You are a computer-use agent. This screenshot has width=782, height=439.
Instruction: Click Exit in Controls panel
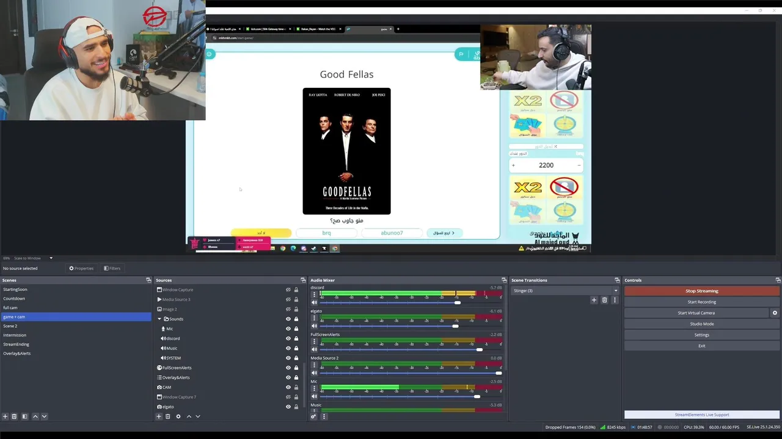(x=701, y=346)
